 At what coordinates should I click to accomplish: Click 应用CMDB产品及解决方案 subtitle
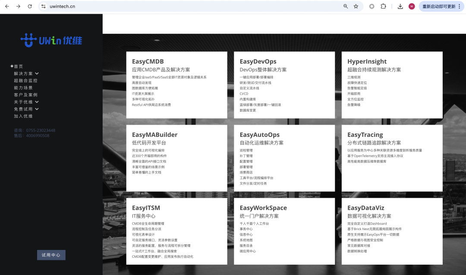(161, 70)
